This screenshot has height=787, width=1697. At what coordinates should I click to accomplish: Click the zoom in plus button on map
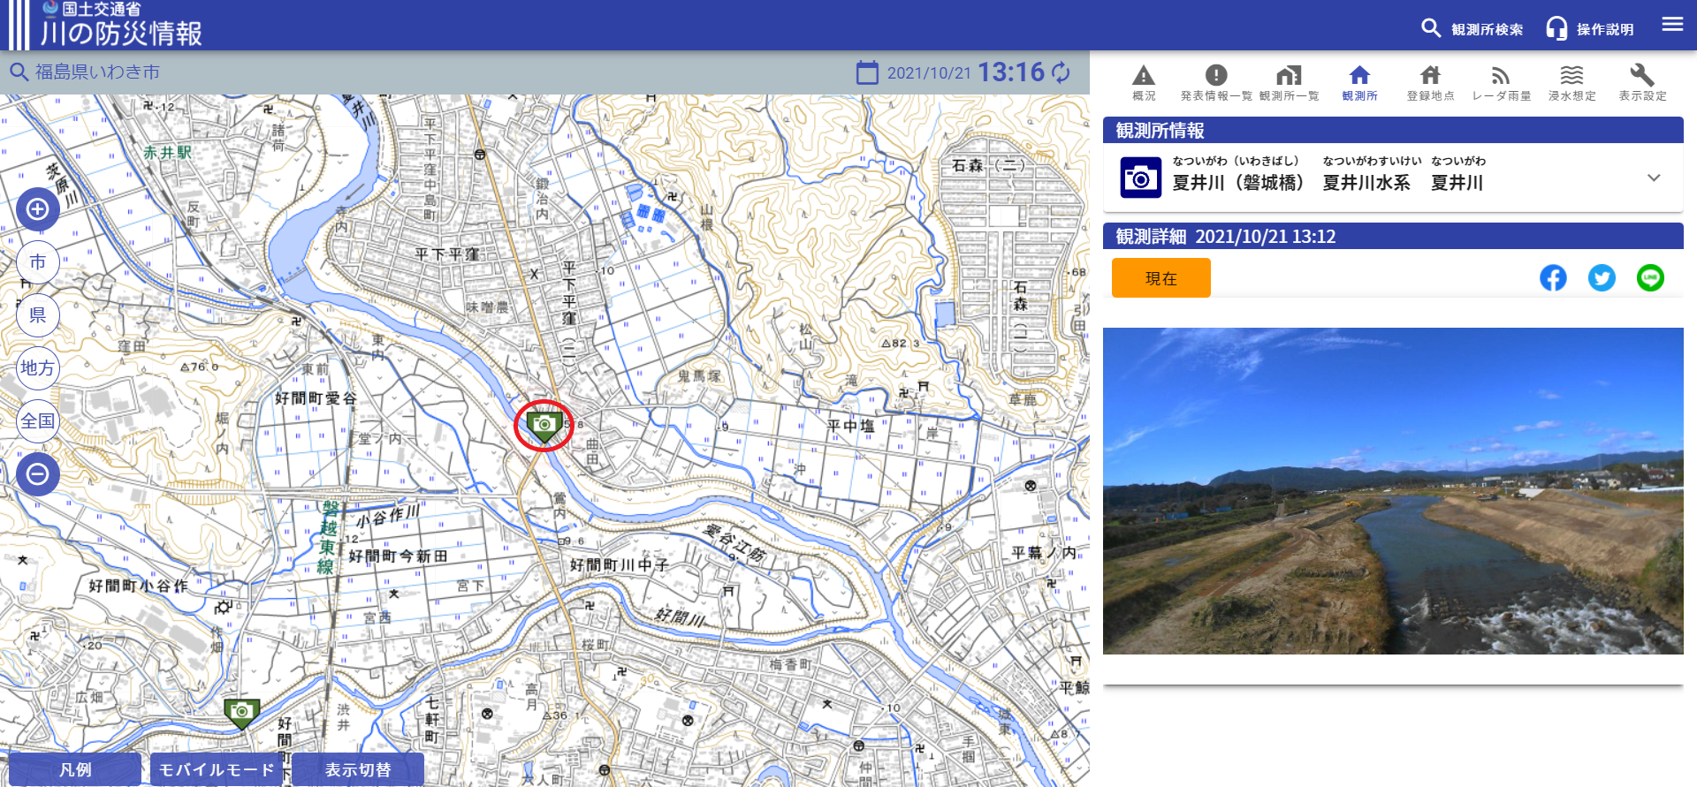click(38, 209)
